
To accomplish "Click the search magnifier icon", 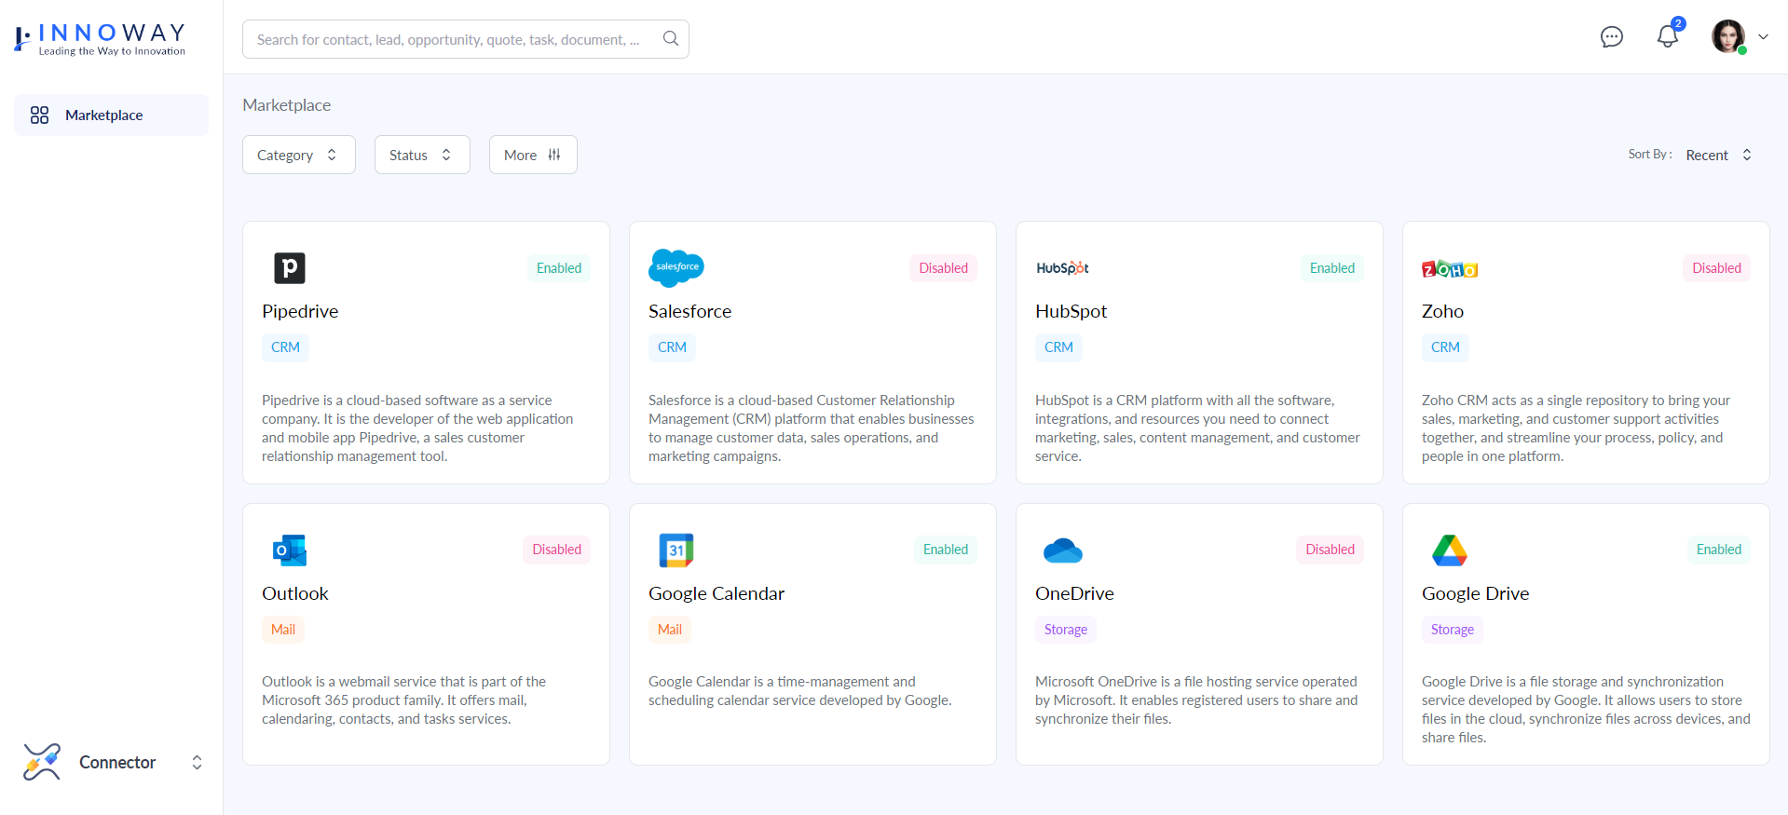I will (670, 39).
